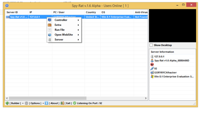Image resolution: width=203 pixels, height=113 pixels.
Task: Click the [ About ] button
Action: coord(54,103)
